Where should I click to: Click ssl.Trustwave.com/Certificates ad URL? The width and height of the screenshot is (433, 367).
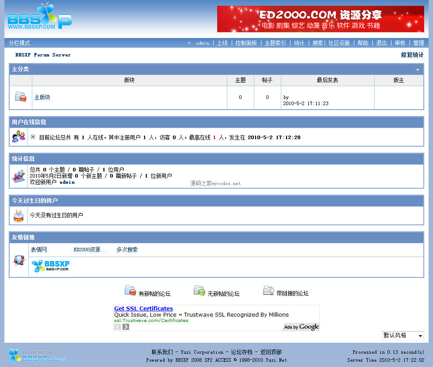[151, 320]
